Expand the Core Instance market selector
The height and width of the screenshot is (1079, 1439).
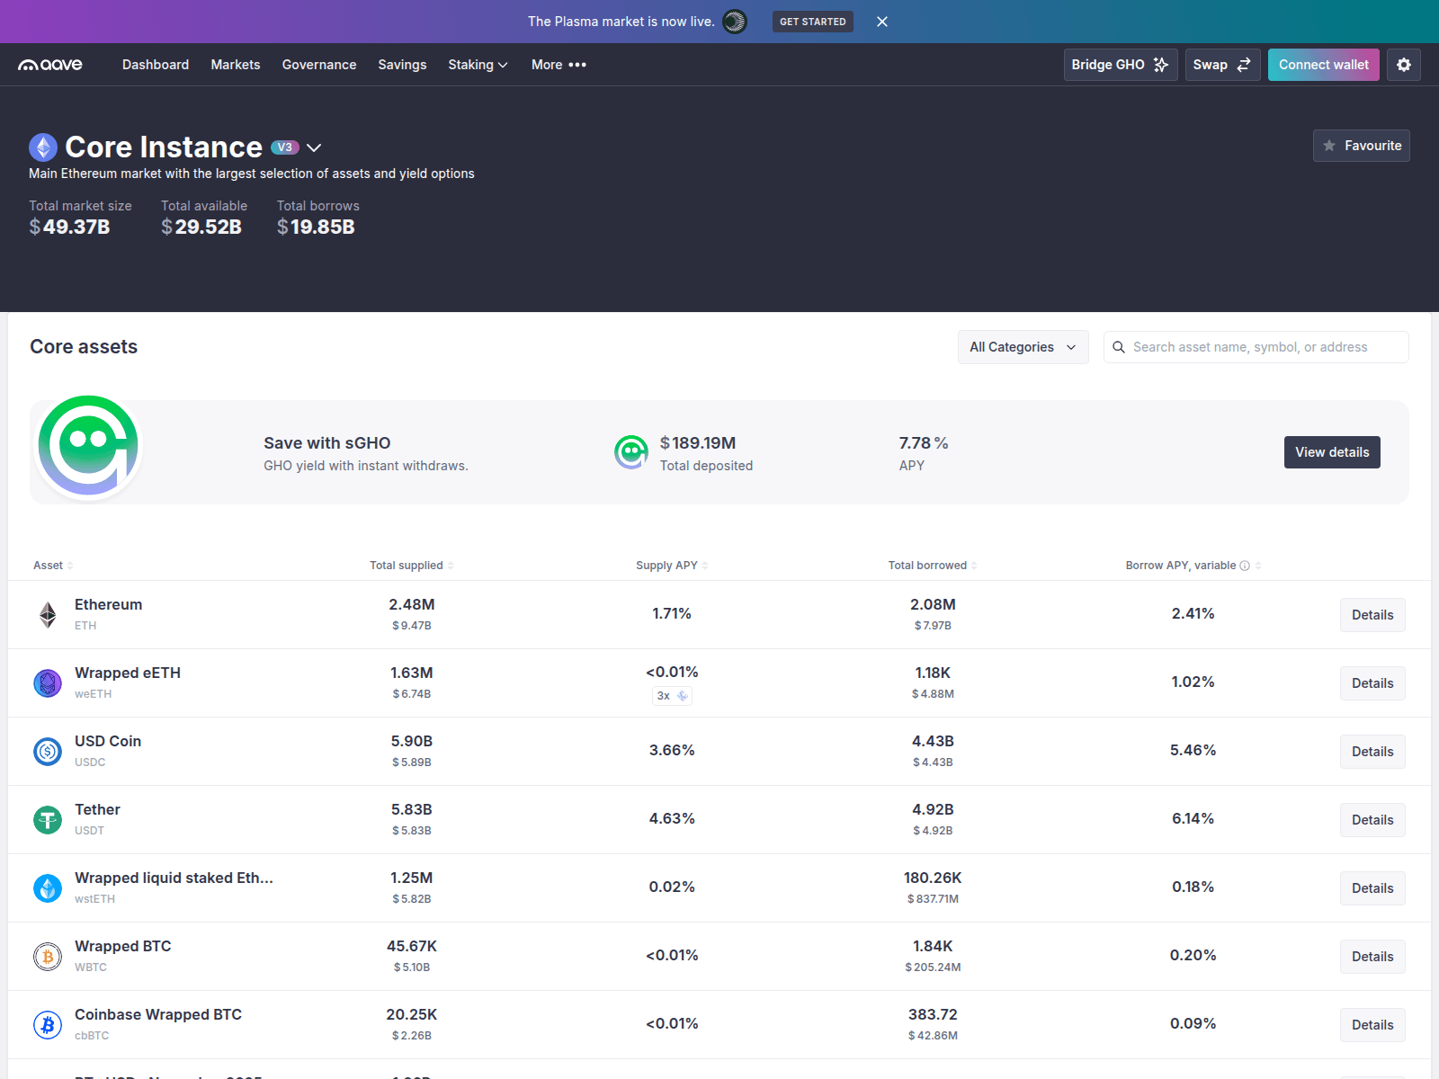(314, 147)
